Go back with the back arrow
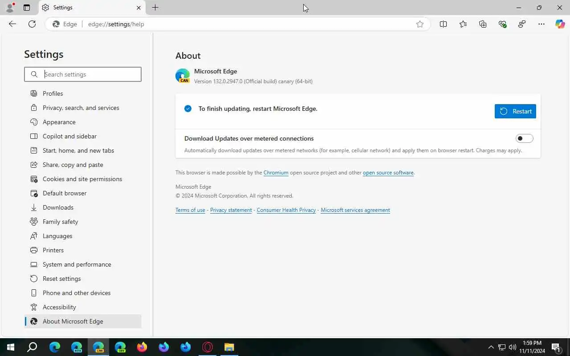570x356 pixels. (12, 24)
